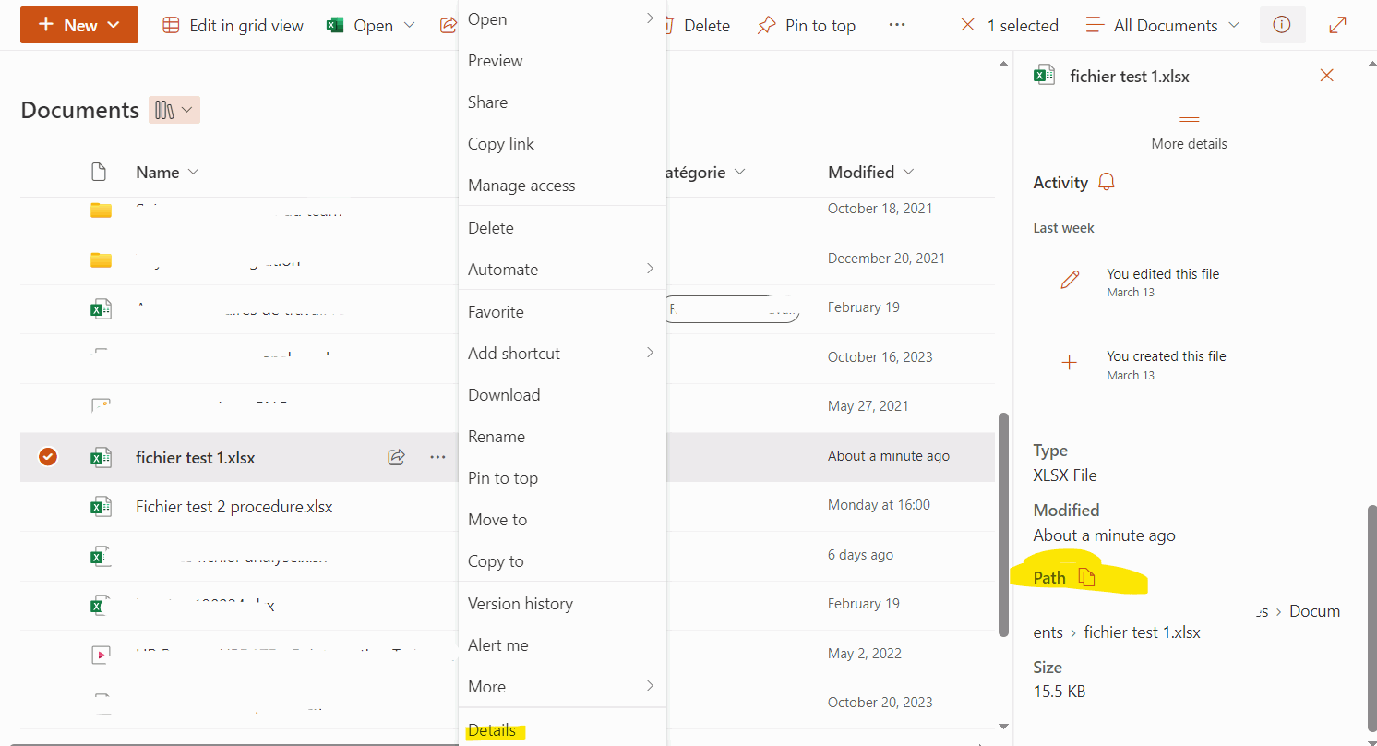Clear the 1 selected items indicator

click(968, 26)
